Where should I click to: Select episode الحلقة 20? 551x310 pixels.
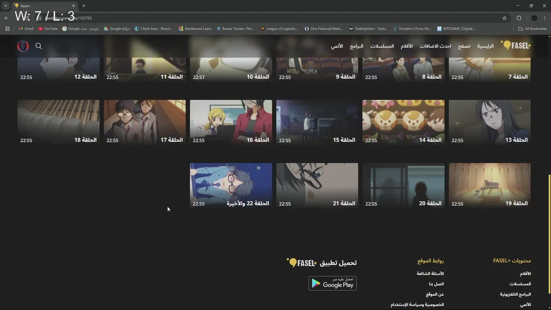click(403, 186)
